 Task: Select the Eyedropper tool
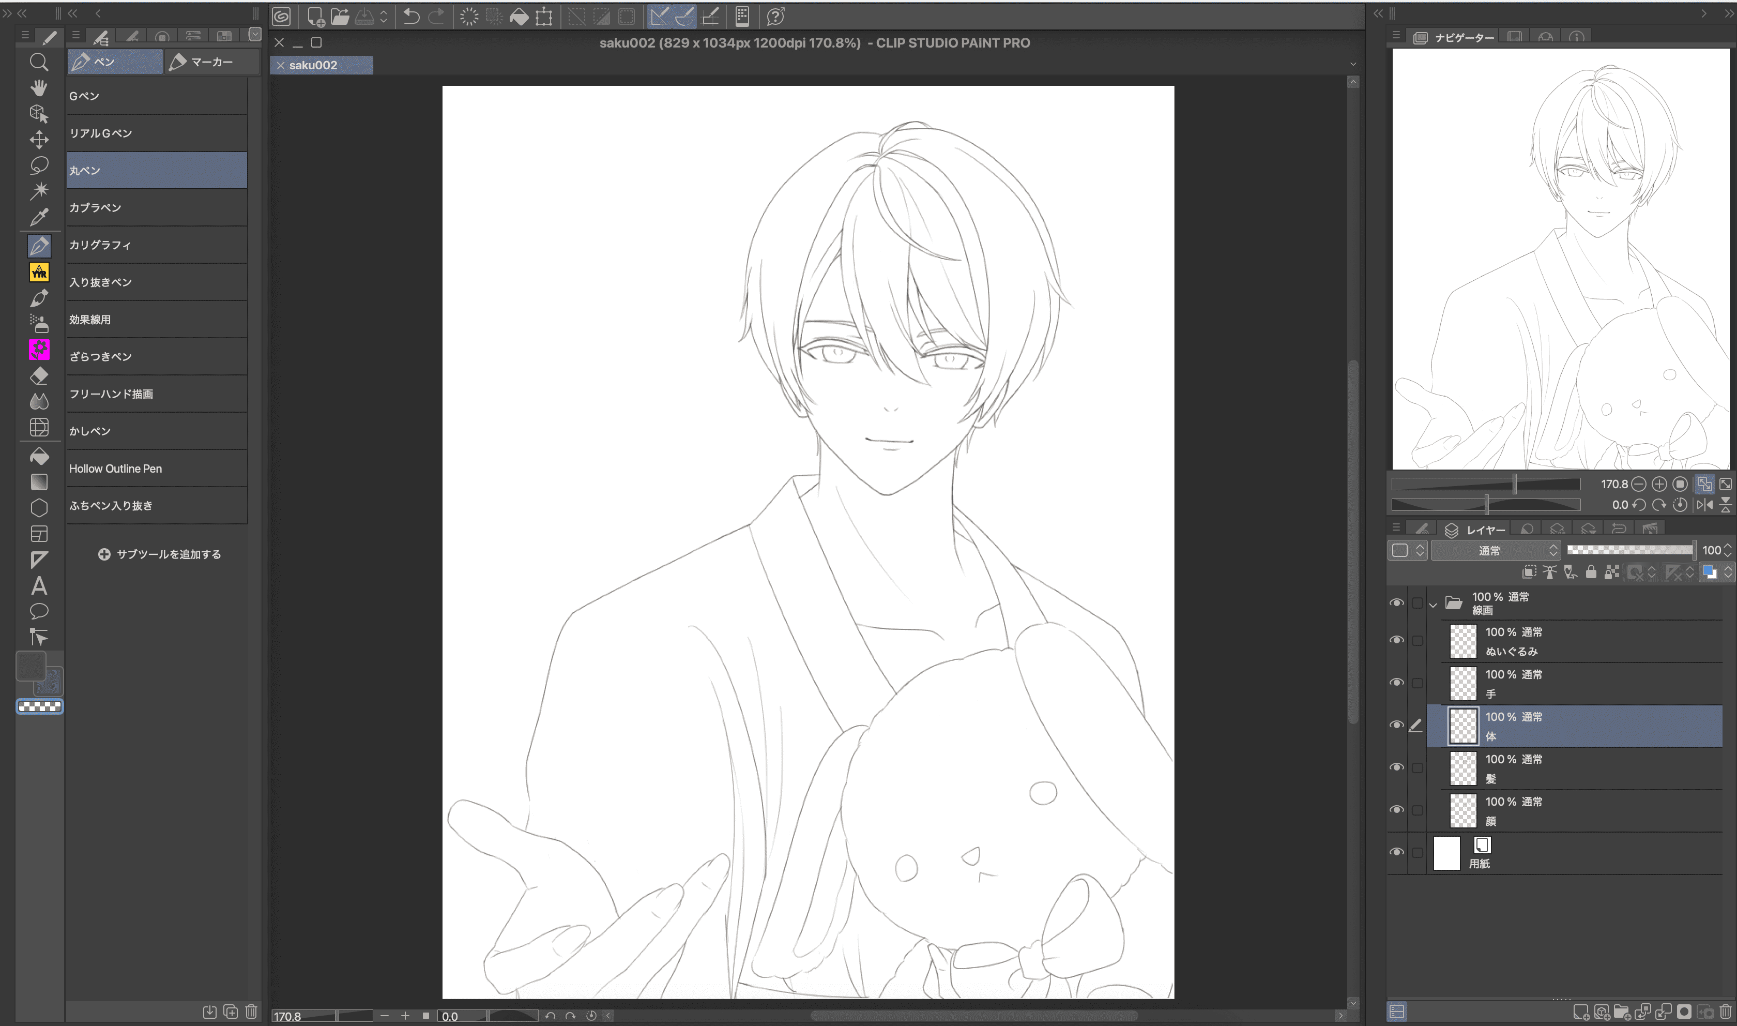tap(39, 217)
